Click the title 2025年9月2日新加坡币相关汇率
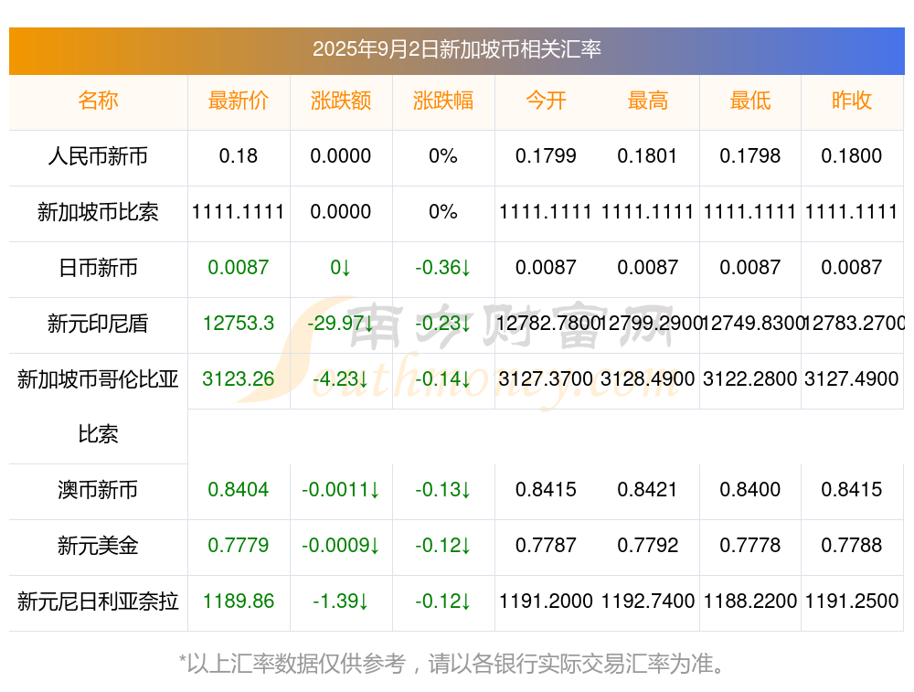Viewport: 914px width, 692px height. click(x=456, y=49)
